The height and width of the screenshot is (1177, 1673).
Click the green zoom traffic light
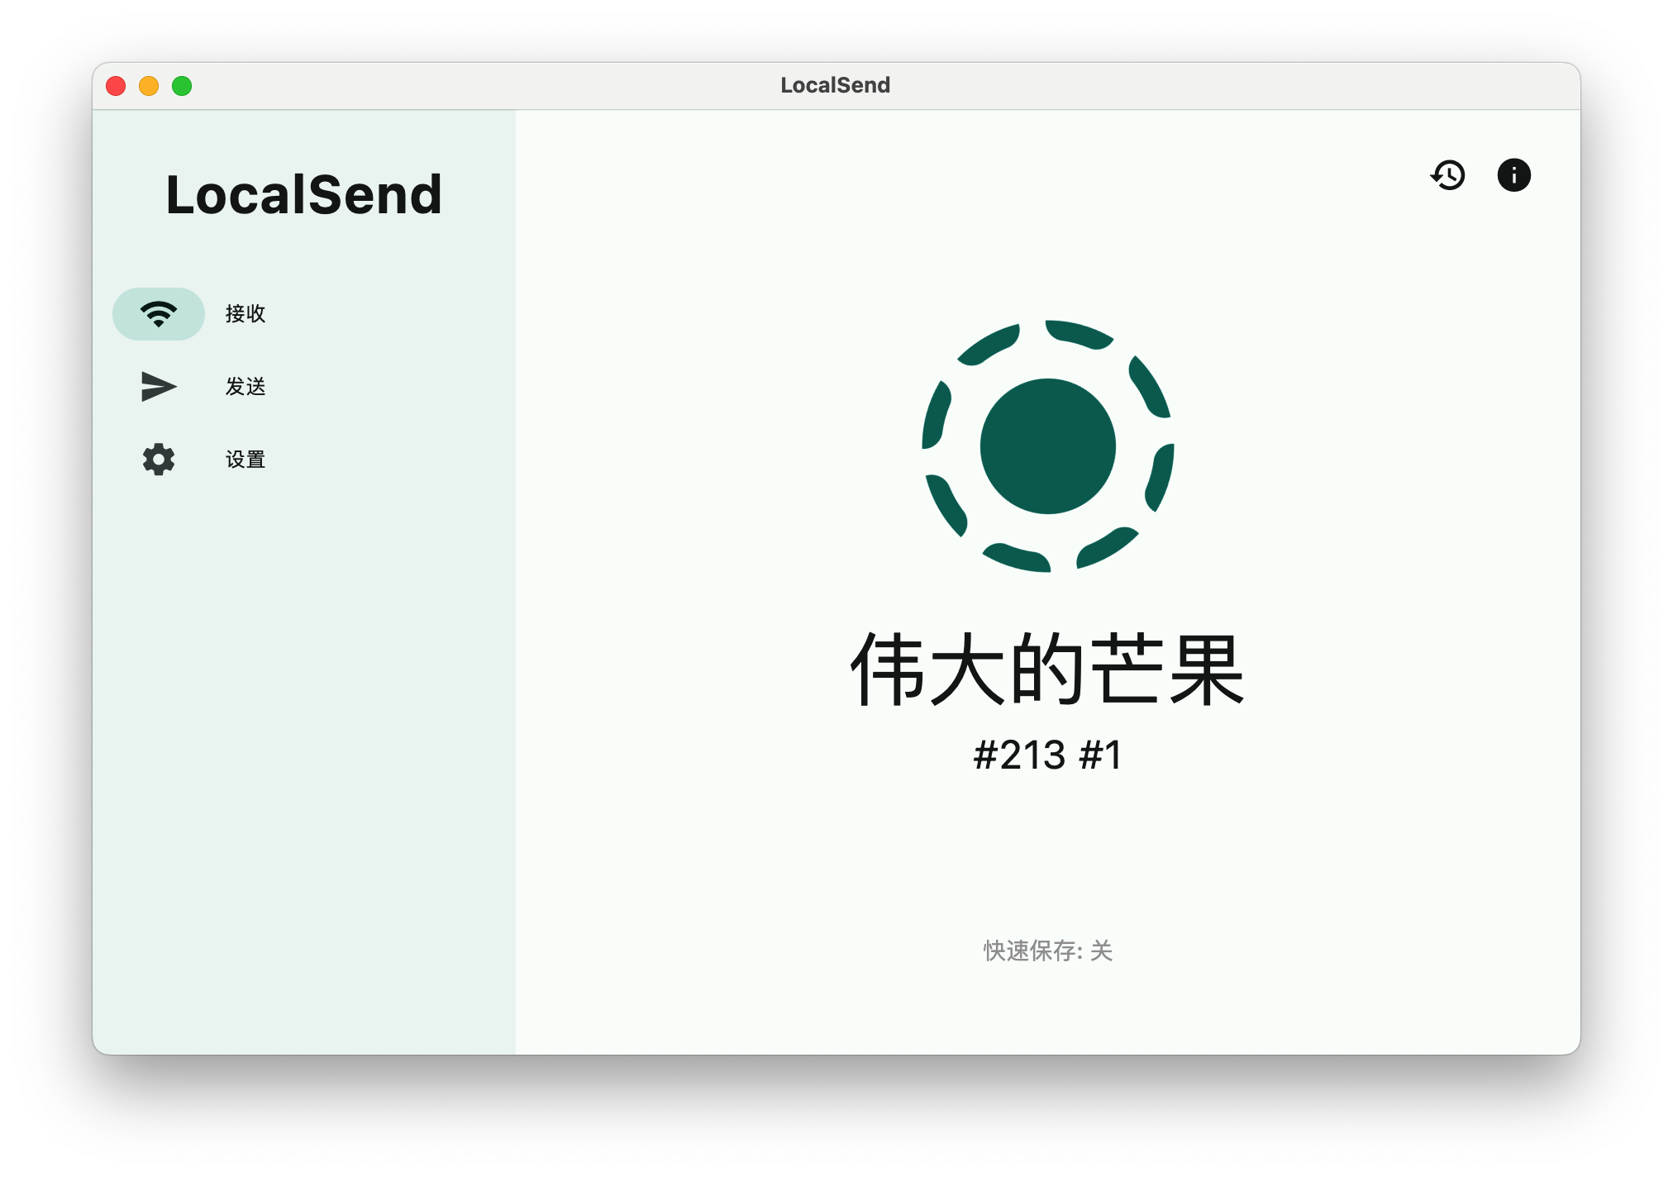click(x=182, y=85)
